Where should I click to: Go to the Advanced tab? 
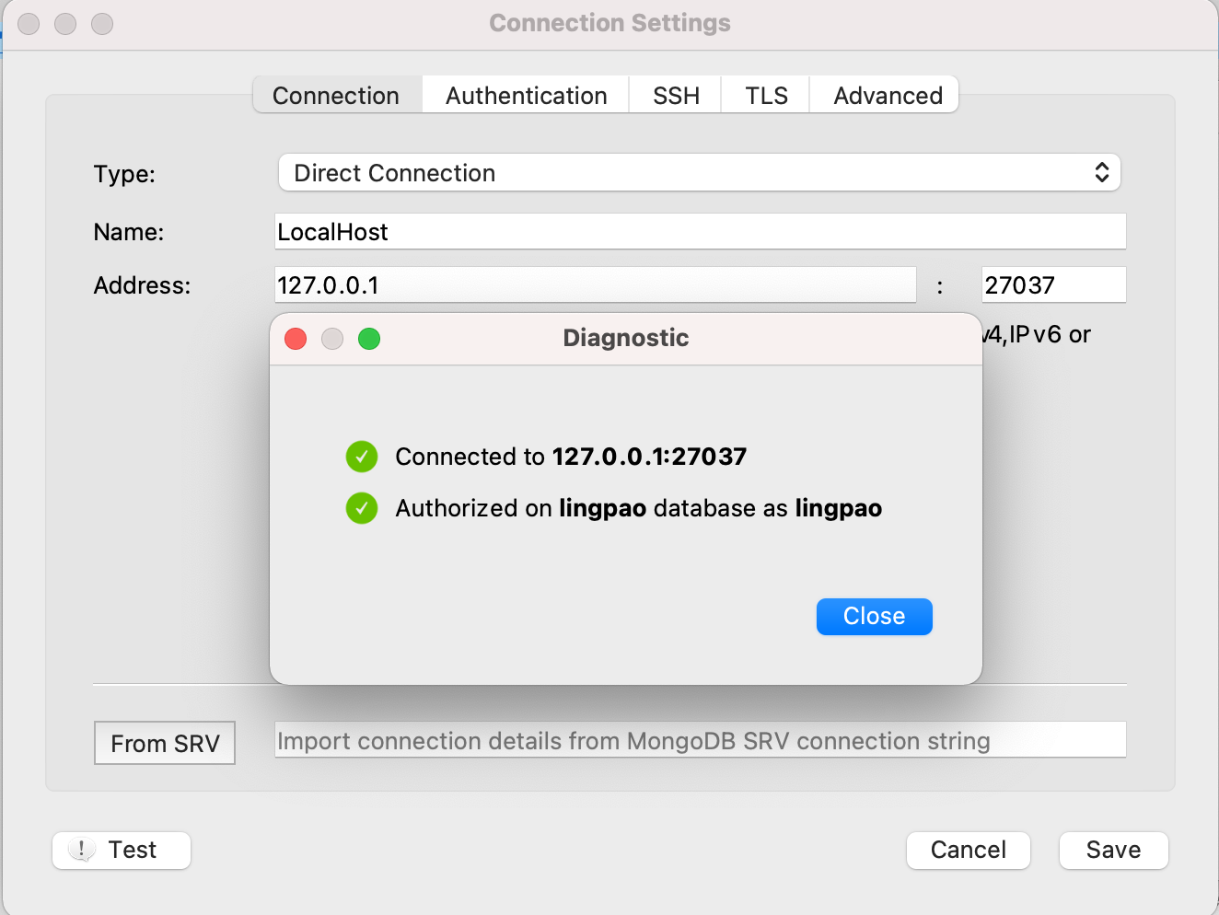tap(886, 95)
